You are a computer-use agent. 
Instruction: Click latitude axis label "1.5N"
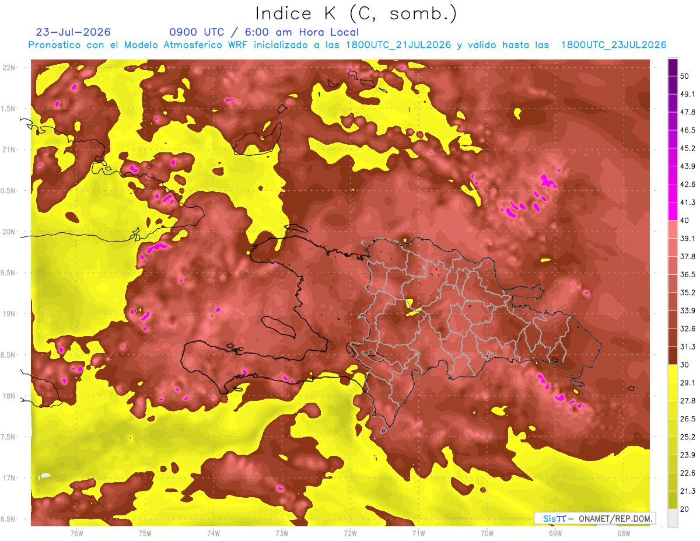9,109
